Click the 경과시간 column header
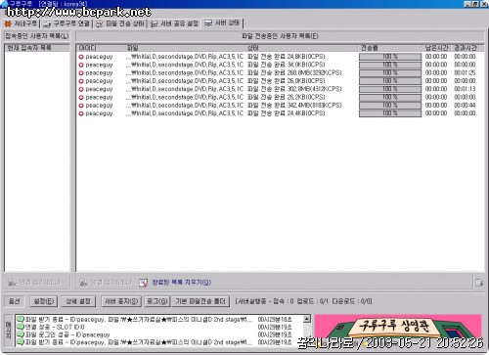Viewport: 489px width, 355px height. pyautogui.click(x=466, y=48)
